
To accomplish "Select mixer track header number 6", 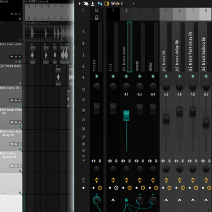I will point(179,11).
